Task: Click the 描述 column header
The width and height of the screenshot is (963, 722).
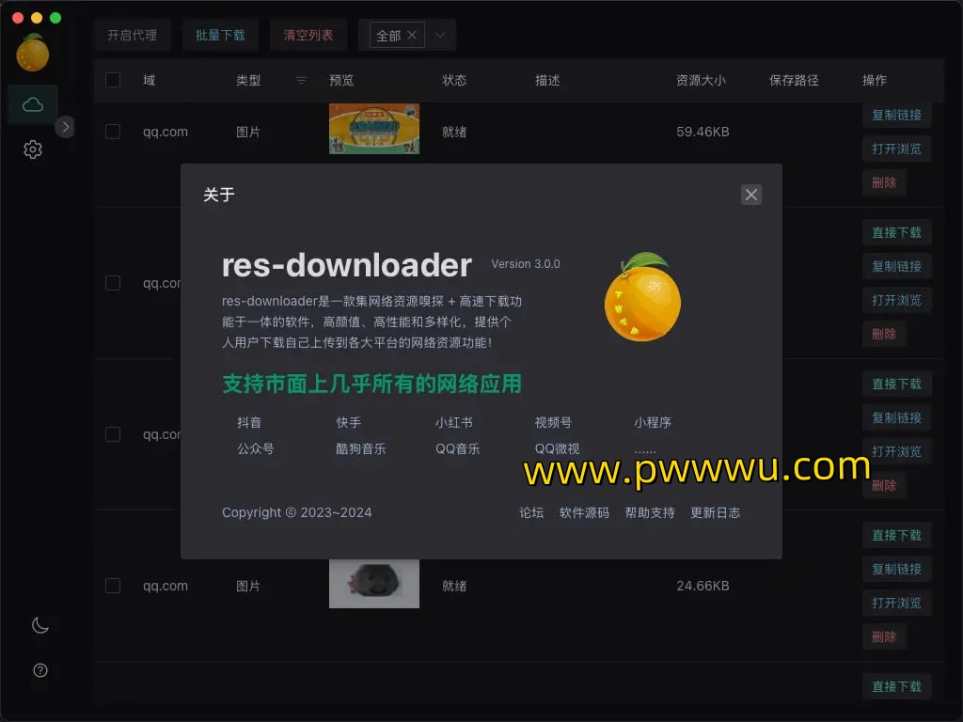Action: [547, 80]
